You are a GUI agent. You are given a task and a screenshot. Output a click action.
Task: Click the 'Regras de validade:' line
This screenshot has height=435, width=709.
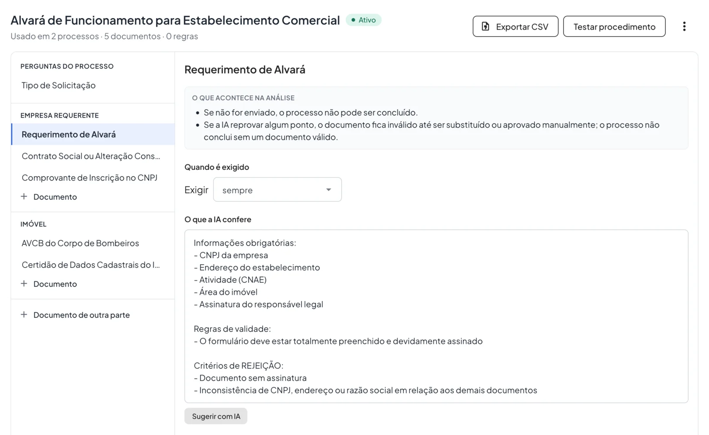[232, 329]
